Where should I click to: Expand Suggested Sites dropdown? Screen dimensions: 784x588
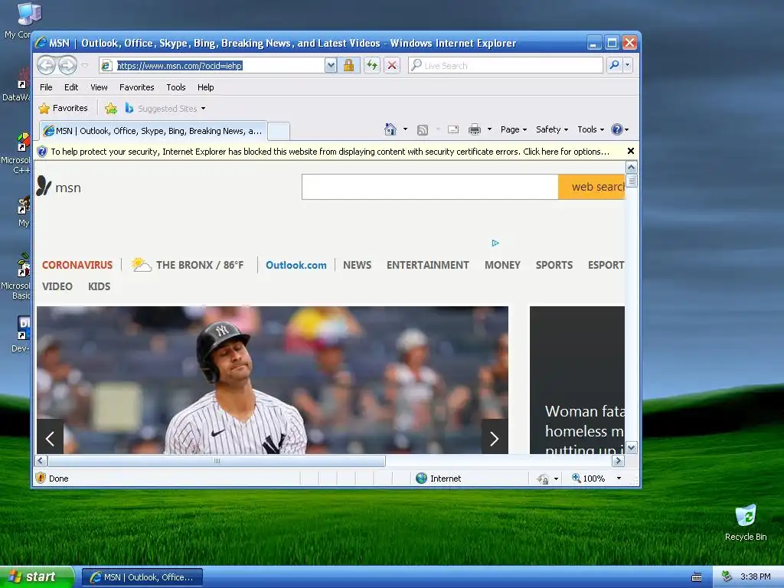[203, 109]
